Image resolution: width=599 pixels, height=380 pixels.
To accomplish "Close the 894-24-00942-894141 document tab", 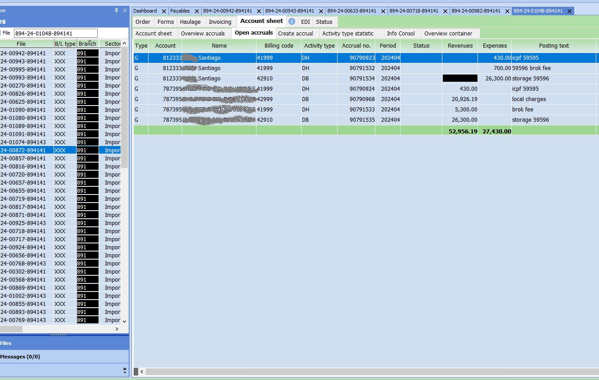I will pyautogui.click(x=259, y=11).
